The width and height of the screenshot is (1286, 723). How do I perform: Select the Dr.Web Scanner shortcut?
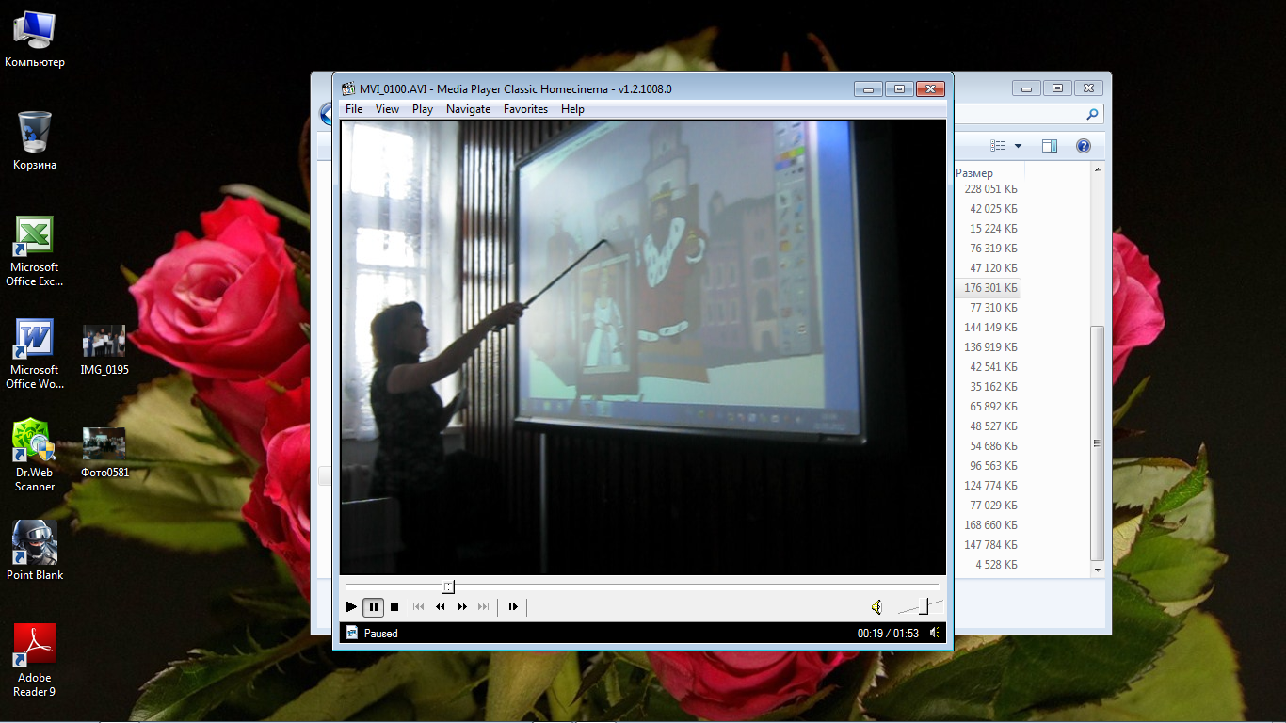pyautogui.click(x=35, y=457)
